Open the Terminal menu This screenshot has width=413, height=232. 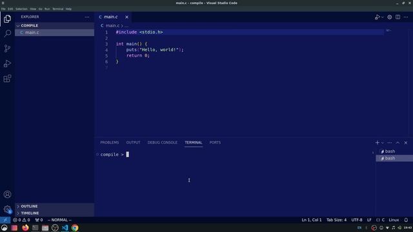tap(57, 9)
